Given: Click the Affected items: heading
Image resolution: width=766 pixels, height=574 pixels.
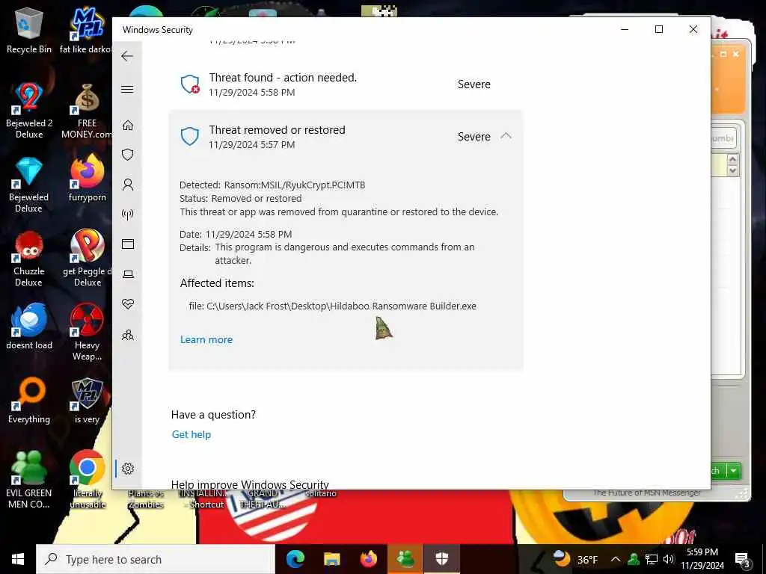Looking at the screenshot, I should click(217, 283).
